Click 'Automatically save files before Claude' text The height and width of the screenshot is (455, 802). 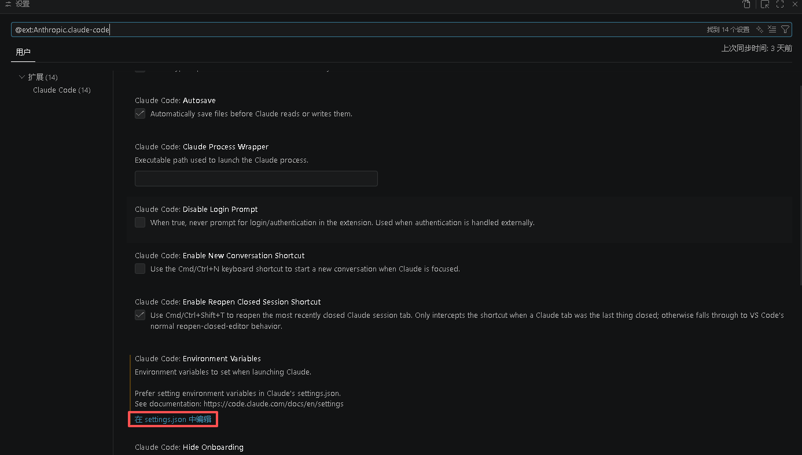251,114
